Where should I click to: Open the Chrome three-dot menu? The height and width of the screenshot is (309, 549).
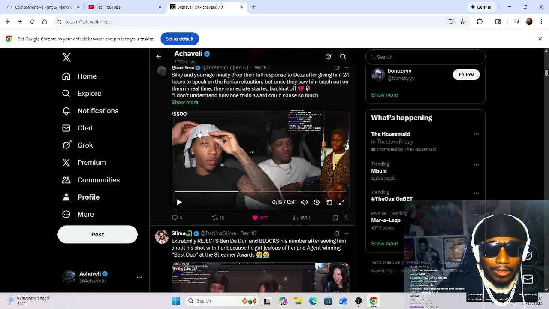pyautogui.click(x=541, y=21)
